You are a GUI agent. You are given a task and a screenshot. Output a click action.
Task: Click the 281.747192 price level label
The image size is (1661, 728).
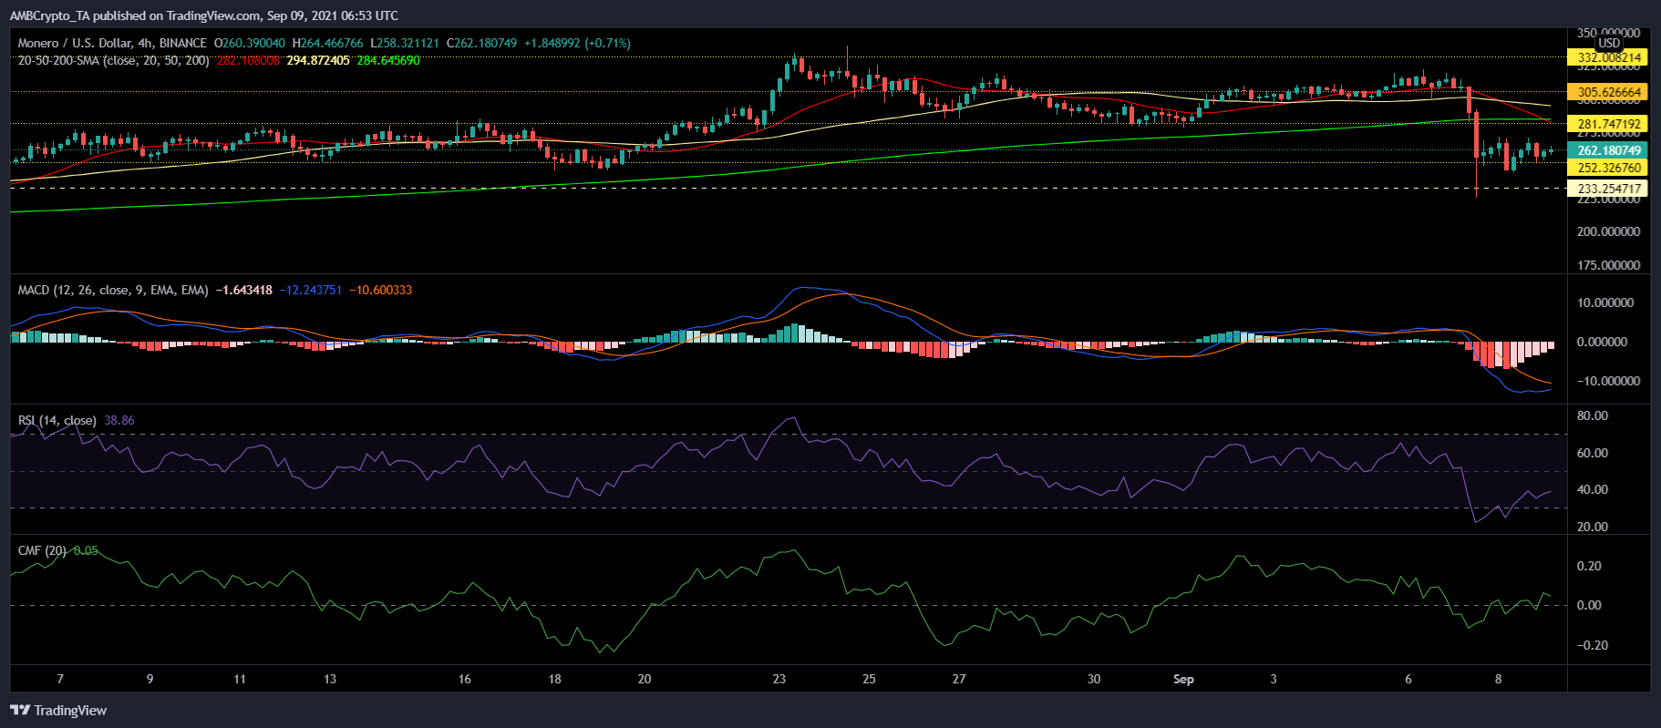tap(1608, 124)
